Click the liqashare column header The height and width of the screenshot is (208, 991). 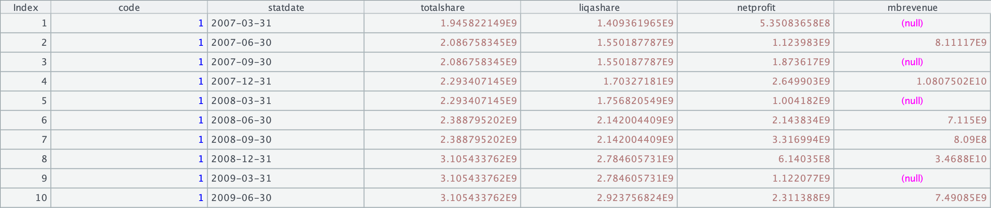pos(599,7)
